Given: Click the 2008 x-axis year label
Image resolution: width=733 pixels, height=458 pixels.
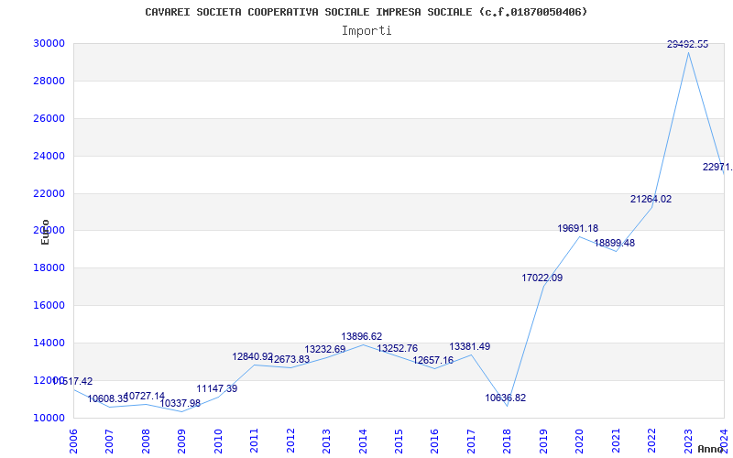Looking at the screenshot, I should coord(146,442).
